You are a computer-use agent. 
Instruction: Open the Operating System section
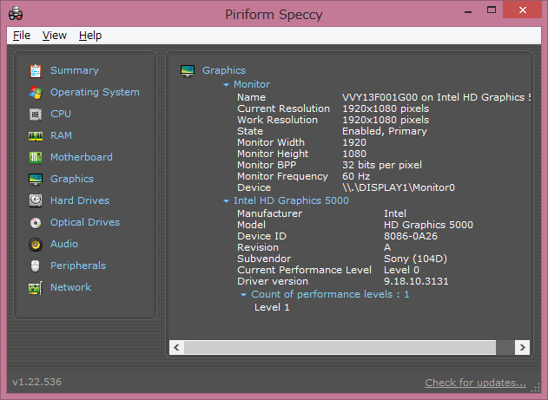coord(95,92)
